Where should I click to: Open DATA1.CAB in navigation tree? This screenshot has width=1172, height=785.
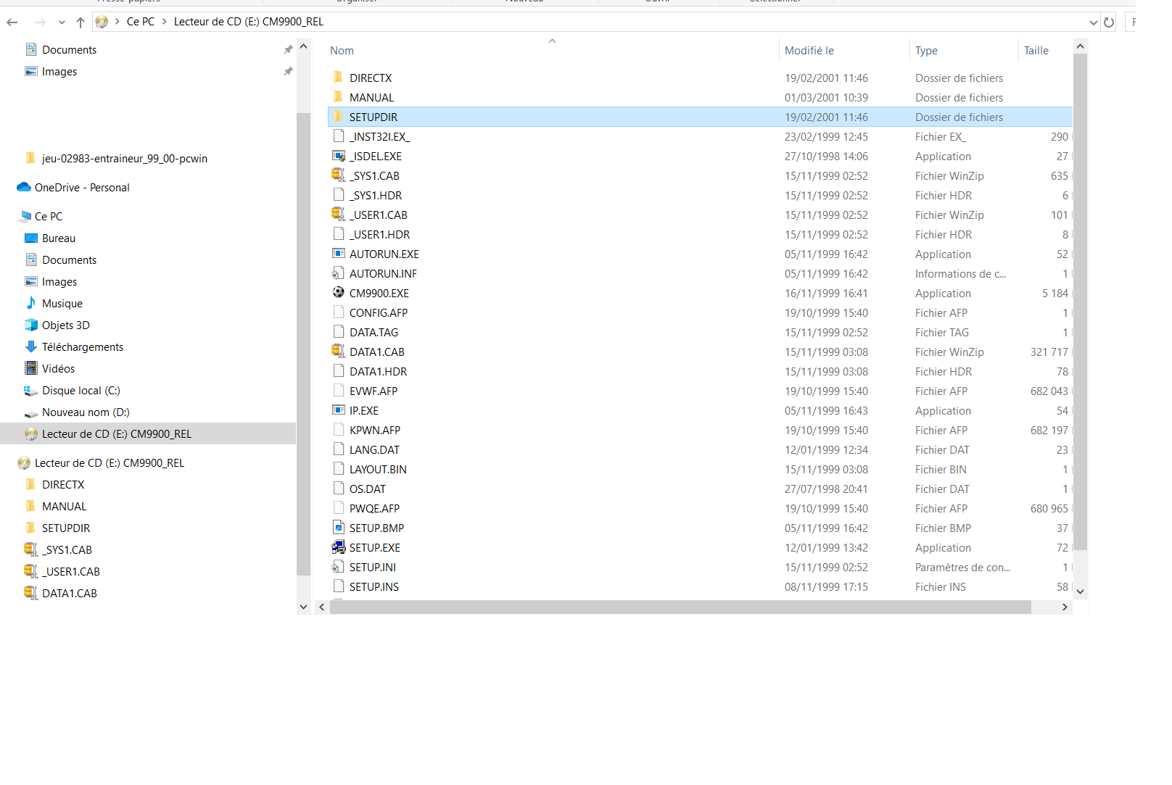point(70,594)
